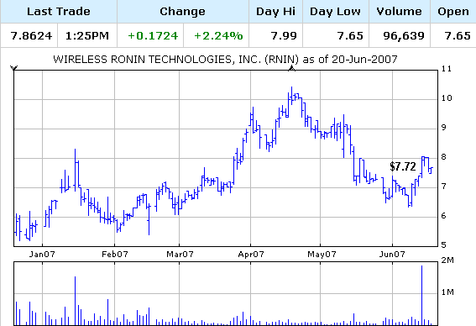476x326 pixels.
Task: Click the Apr07 axis label
Action: pos(251,254)
